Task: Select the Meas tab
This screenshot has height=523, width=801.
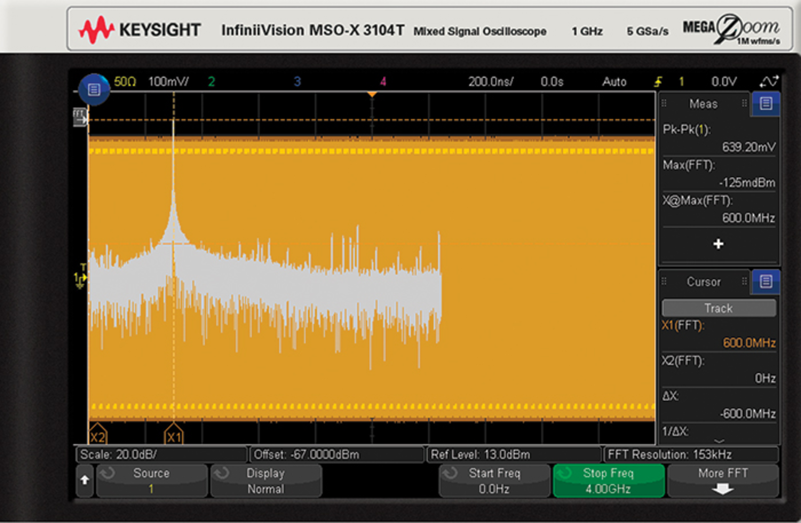Action: click(x=703, y=104)
